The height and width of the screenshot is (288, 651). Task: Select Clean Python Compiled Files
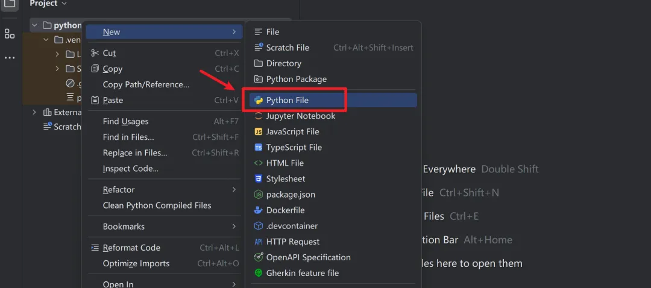tap(157, 205)
